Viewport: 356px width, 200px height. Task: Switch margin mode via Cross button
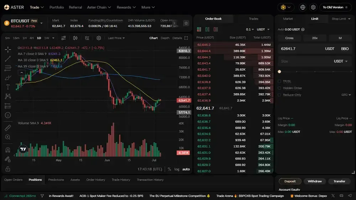click(289, 38)
